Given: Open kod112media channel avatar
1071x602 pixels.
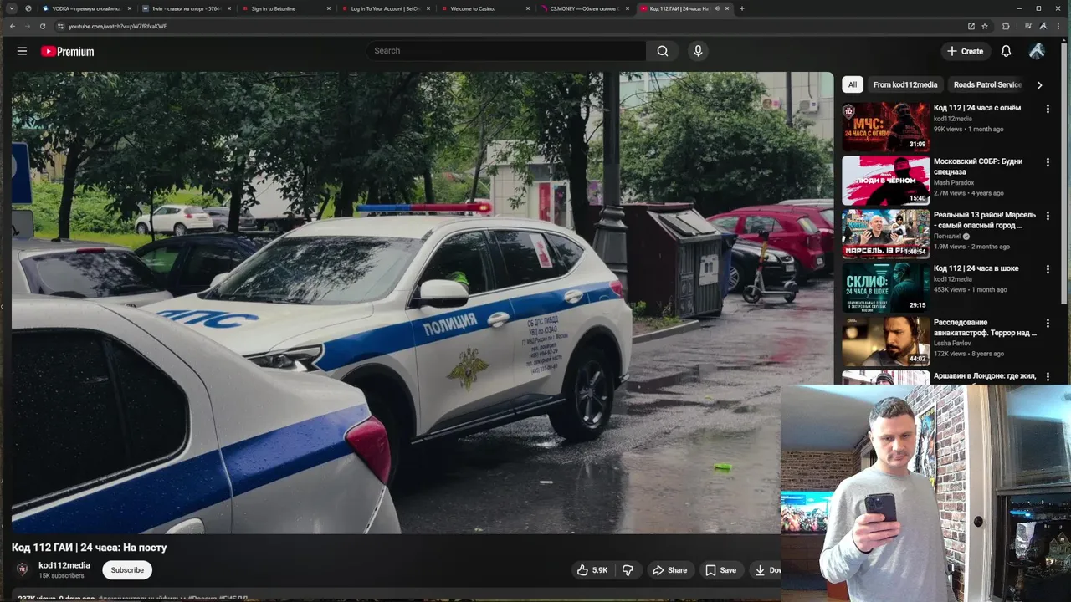Looking at the screenshot, I should [x=23, y=569].
